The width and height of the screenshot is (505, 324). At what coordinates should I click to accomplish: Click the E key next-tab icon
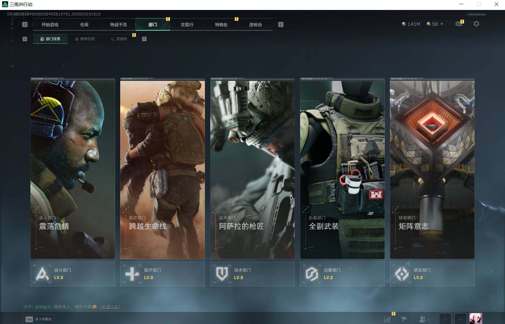point(281,24)
